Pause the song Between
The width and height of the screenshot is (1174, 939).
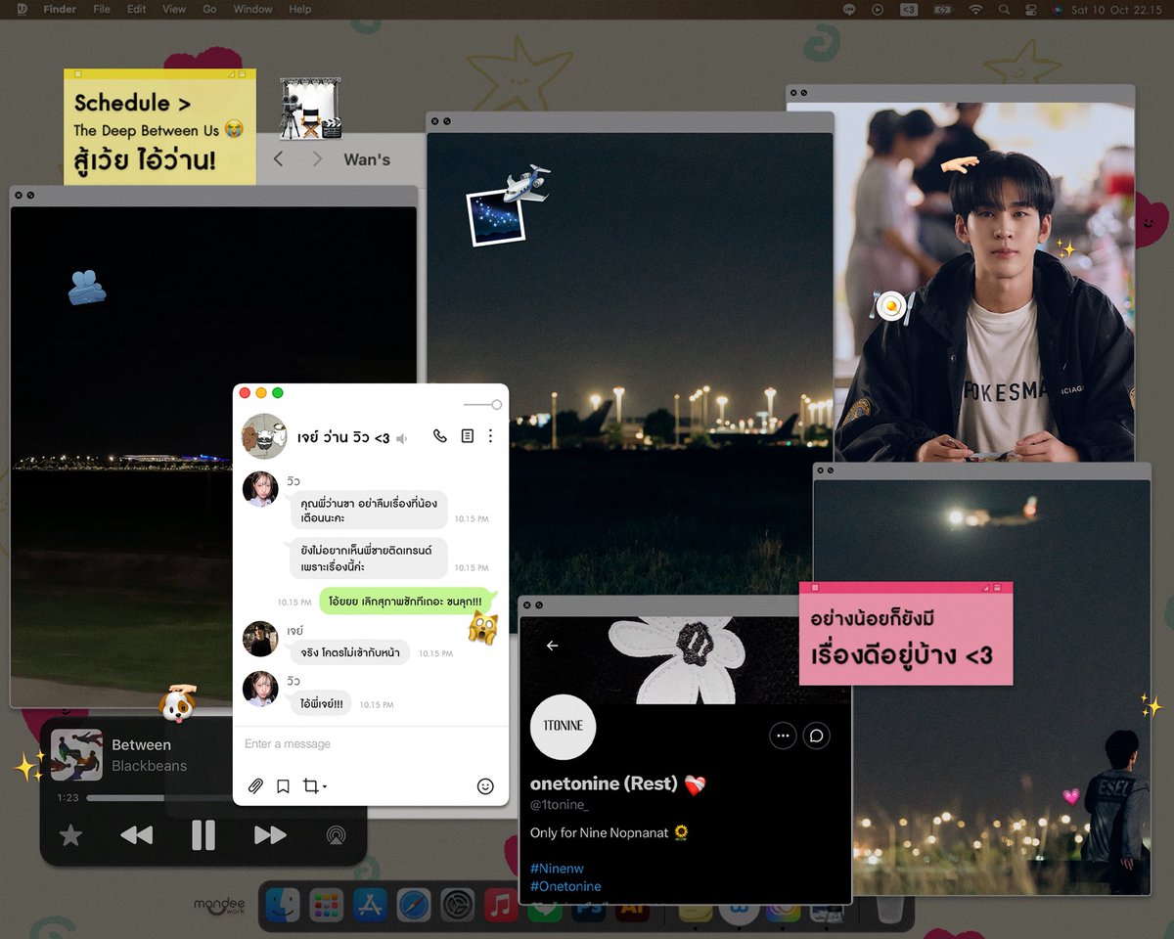[203, 835]
